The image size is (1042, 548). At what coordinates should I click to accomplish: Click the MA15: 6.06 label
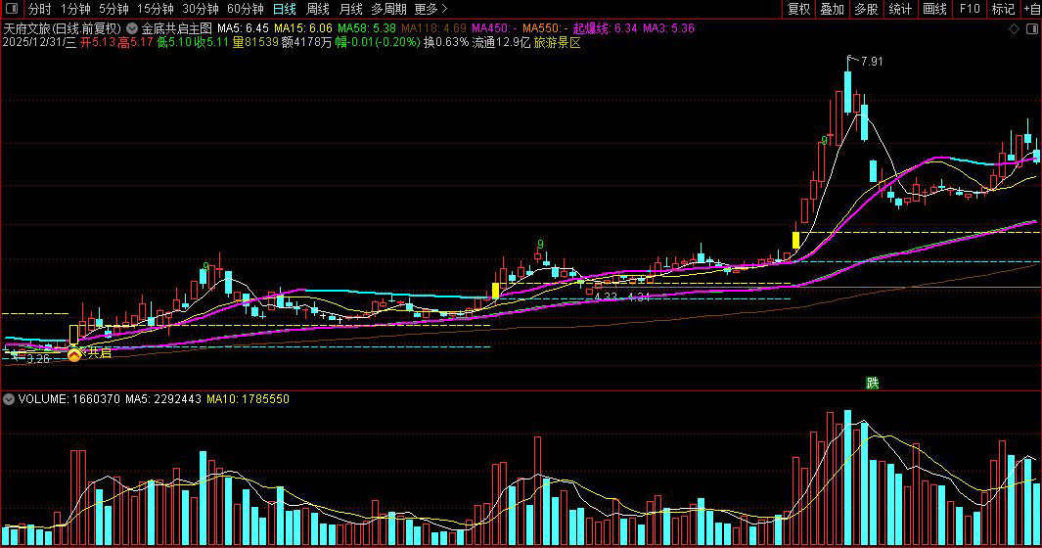click(303, 28)
